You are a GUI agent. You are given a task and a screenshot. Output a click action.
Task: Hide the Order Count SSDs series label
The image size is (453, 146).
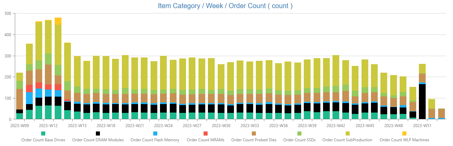(x=299, y=140)
